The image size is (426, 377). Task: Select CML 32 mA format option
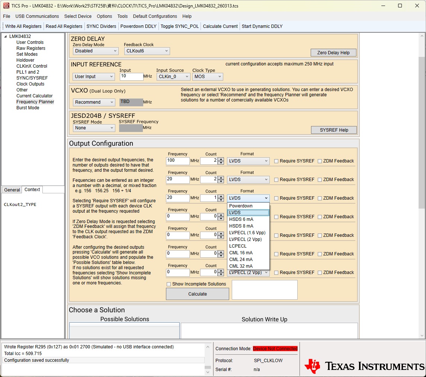click(x=248, y=266)
